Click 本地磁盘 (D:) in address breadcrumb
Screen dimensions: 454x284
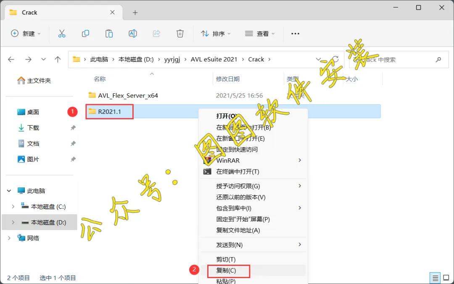136,59
